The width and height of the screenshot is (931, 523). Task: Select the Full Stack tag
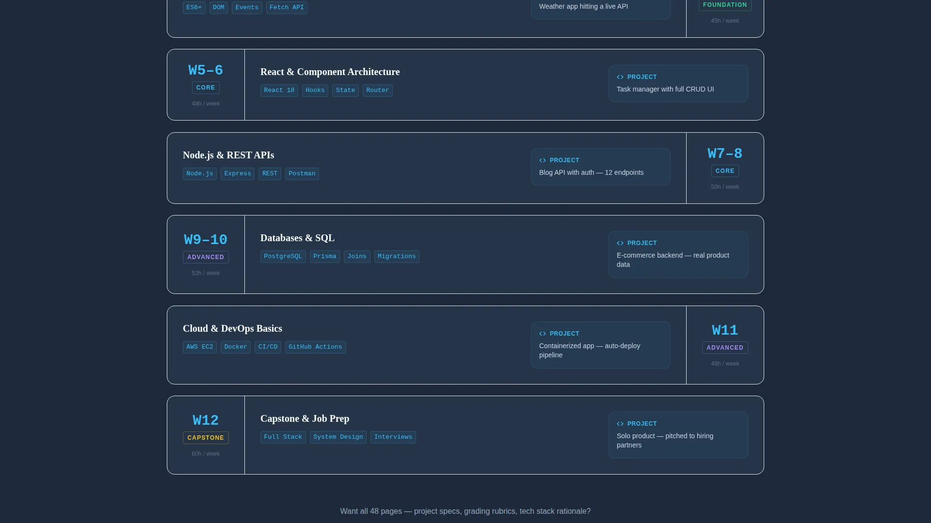coord(283,437)
